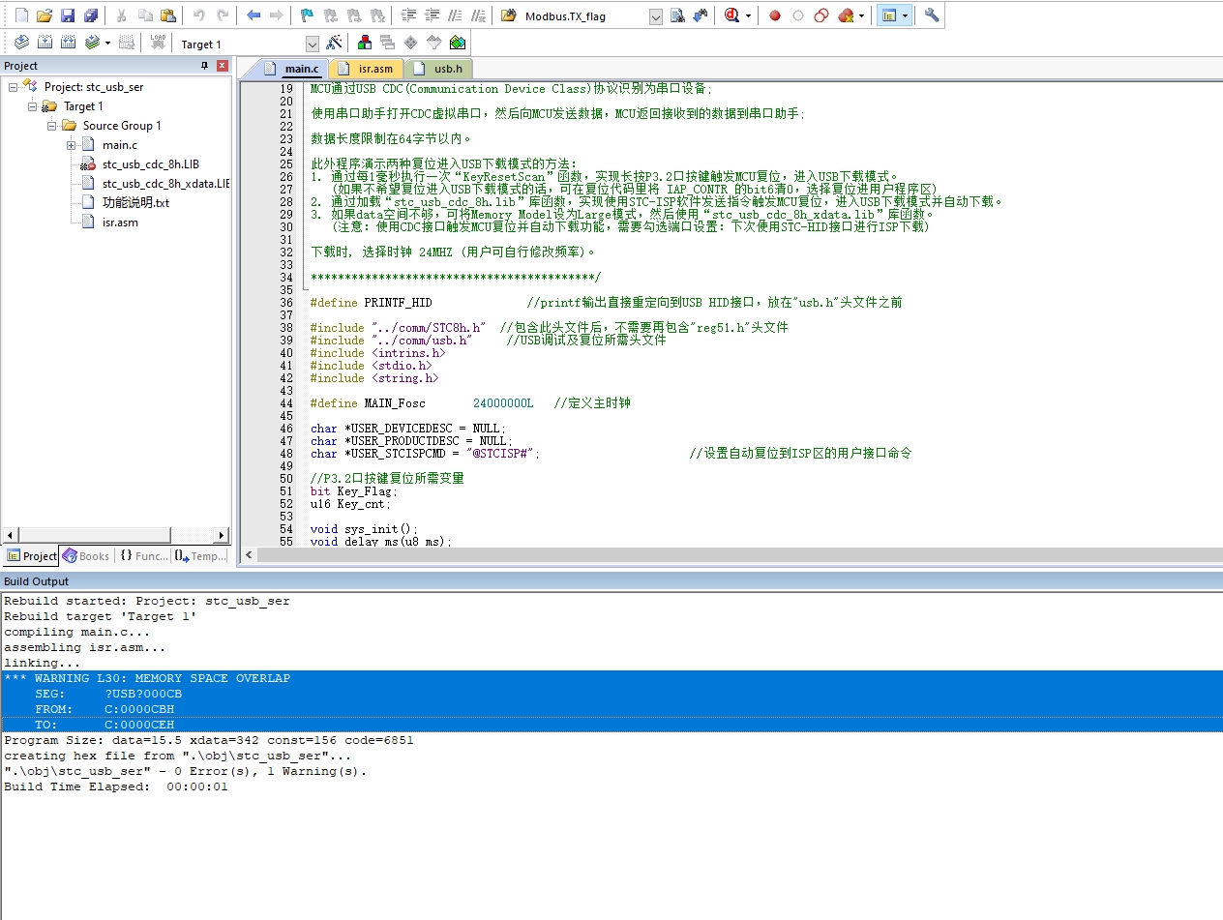Copy the selection

(145, 15)
